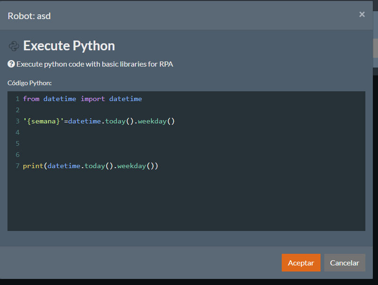Screen dimensions: 378x285
Task: Select the weekday() call on line 3
Action: [x=155, y=121]
